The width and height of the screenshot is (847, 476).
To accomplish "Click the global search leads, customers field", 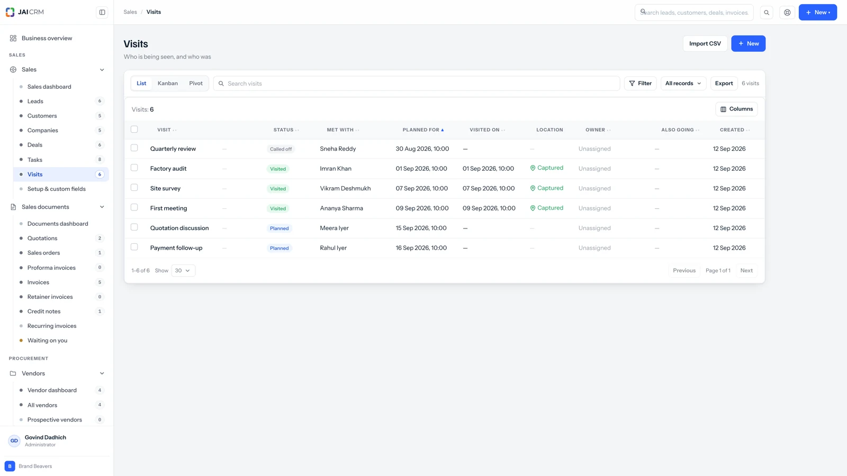I will coord(694,12).
